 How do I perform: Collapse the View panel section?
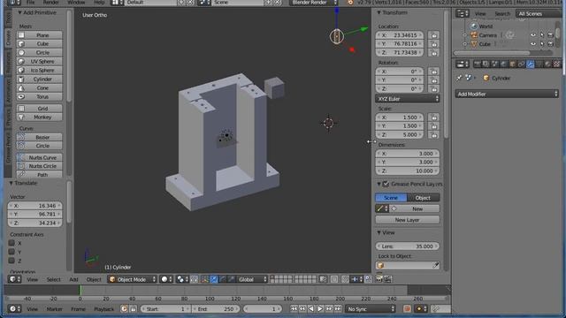pyautogui.click(x=379, y=233)
